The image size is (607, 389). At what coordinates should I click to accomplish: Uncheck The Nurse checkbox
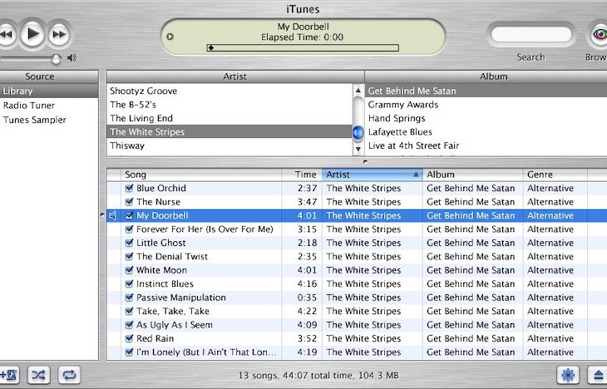[x=129, y=202]
